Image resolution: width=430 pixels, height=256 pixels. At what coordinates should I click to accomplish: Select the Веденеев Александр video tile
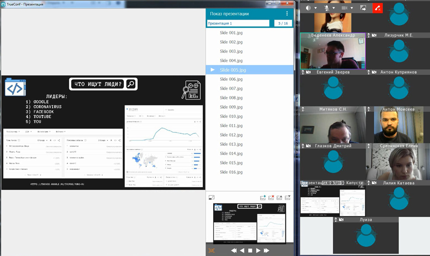coord(333,51)
